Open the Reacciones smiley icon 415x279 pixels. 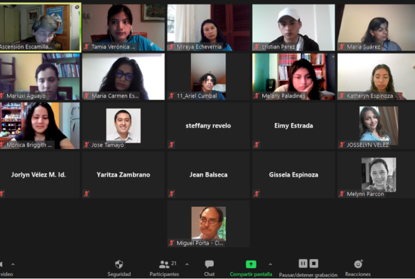pyautogui.click(x=358, y=264)
